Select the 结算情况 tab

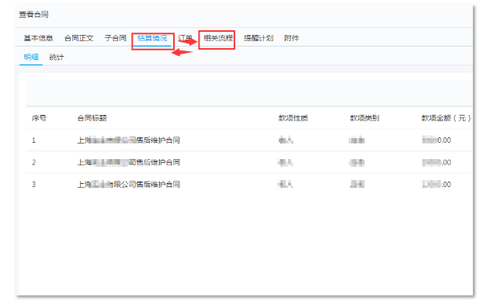pyautogui.click(x=152, y=38)
